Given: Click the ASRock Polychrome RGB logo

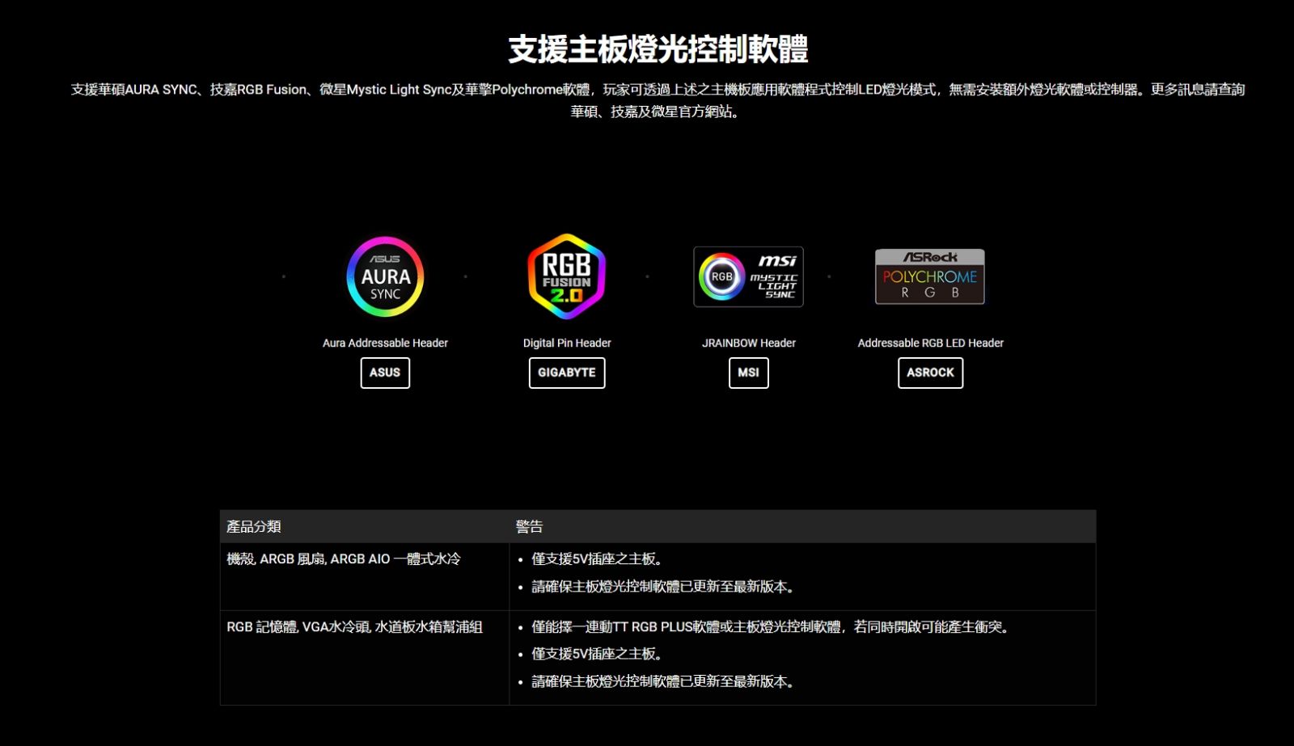Looking at the screenshot, I should pyautogui.click(x=930, y=276).
